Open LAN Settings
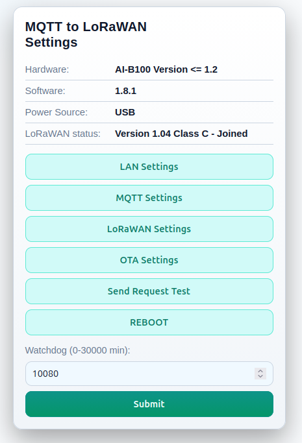302x443 pixels. (x=149, y=167)
